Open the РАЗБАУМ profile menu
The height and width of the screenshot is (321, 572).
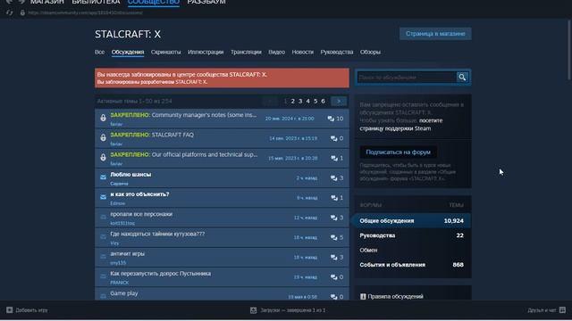click(206, 2)
